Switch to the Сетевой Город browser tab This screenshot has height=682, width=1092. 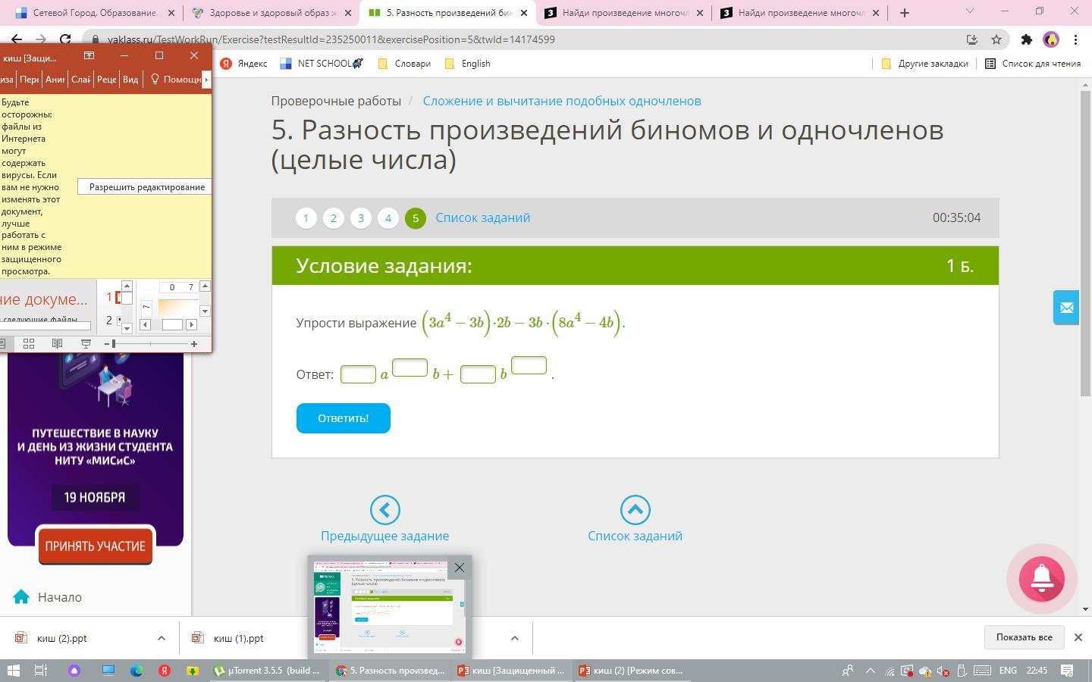89,13
